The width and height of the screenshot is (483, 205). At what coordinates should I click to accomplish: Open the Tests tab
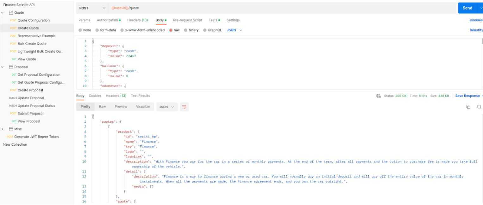pos(214,20)
